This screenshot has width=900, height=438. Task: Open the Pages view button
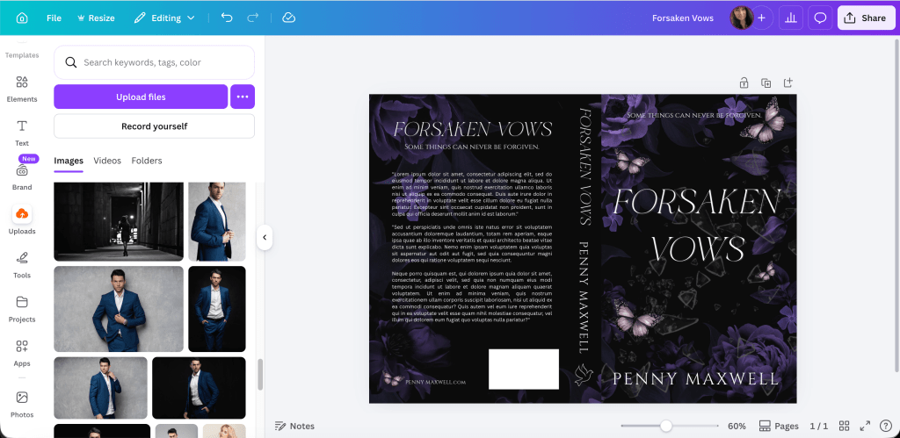(779, 426)
